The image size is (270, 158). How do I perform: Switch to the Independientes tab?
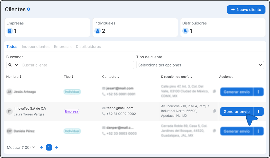pyautogui.click(x=36, y=47)
